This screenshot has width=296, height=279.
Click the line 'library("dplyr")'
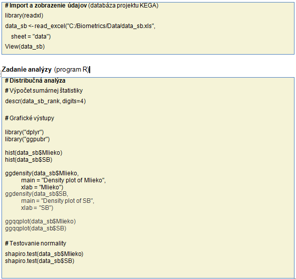(x=25, y=132)
